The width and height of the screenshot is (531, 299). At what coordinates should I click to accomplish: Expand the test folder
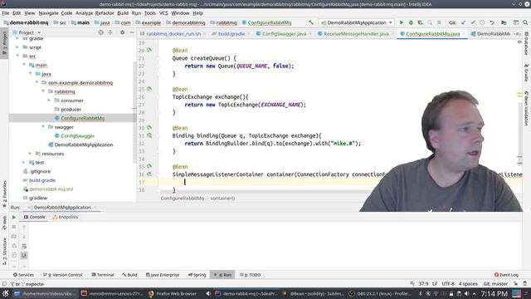24,163
